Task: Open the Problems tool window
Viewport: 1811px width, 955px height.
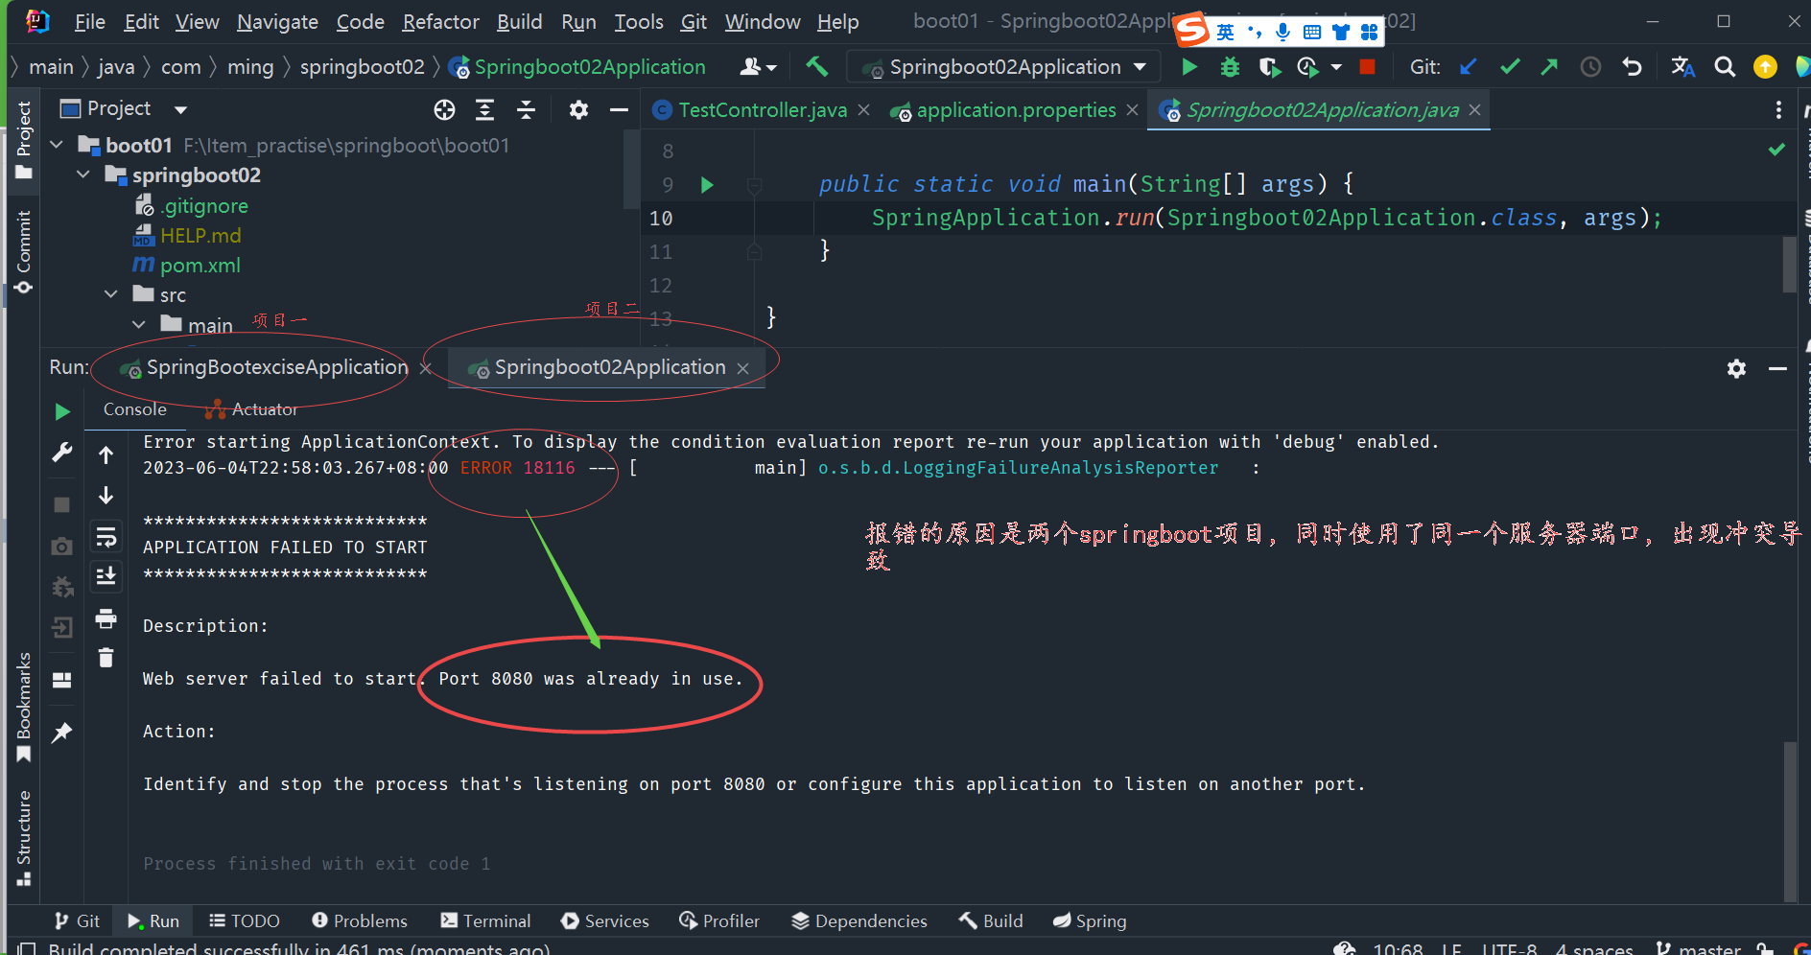Action: tap(360, 921)
